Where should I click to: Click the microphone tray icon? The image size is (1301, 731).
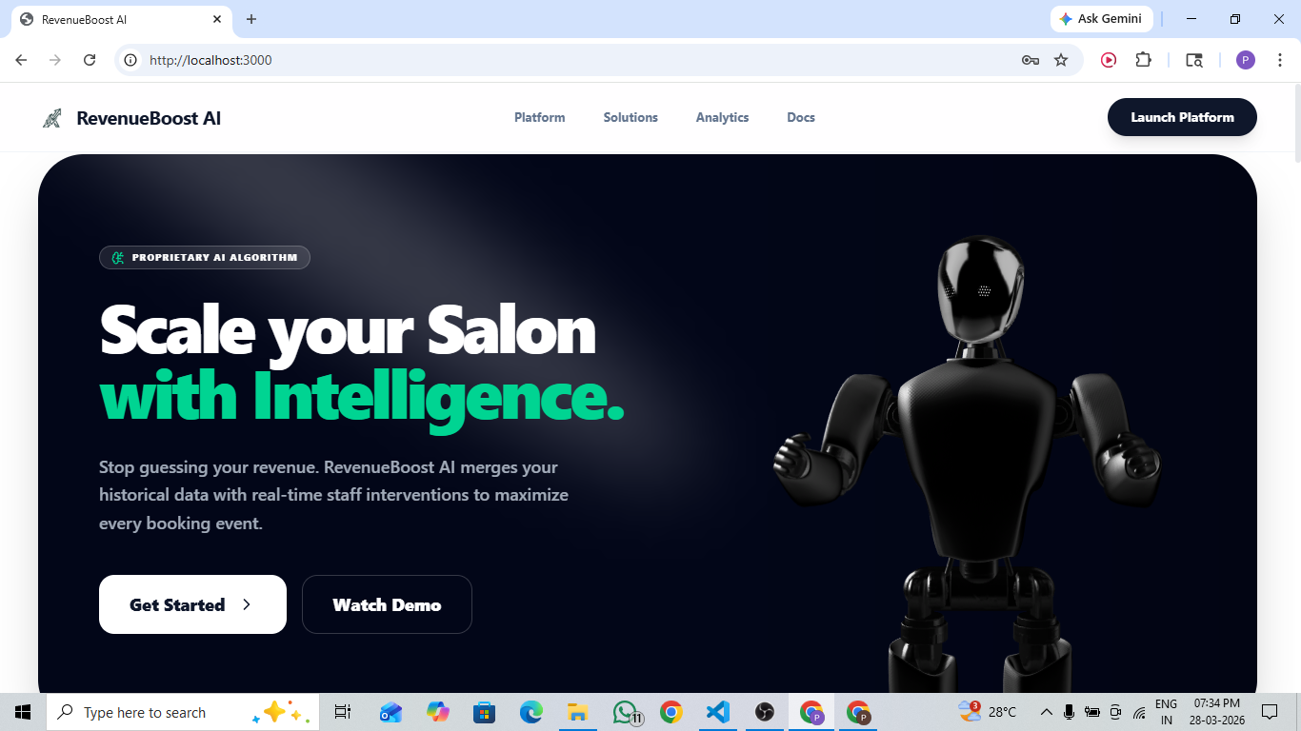(x=1070, y=712)
